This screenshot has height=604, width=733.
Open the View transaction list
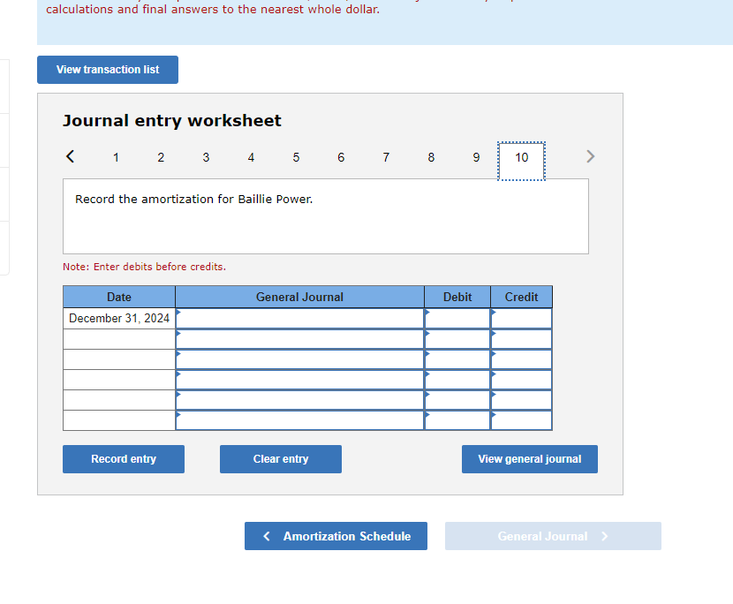pos(107,70)
